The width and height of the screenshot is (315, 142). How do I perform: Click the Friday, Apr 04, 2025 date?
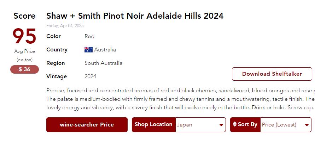(x=65, y=26)
